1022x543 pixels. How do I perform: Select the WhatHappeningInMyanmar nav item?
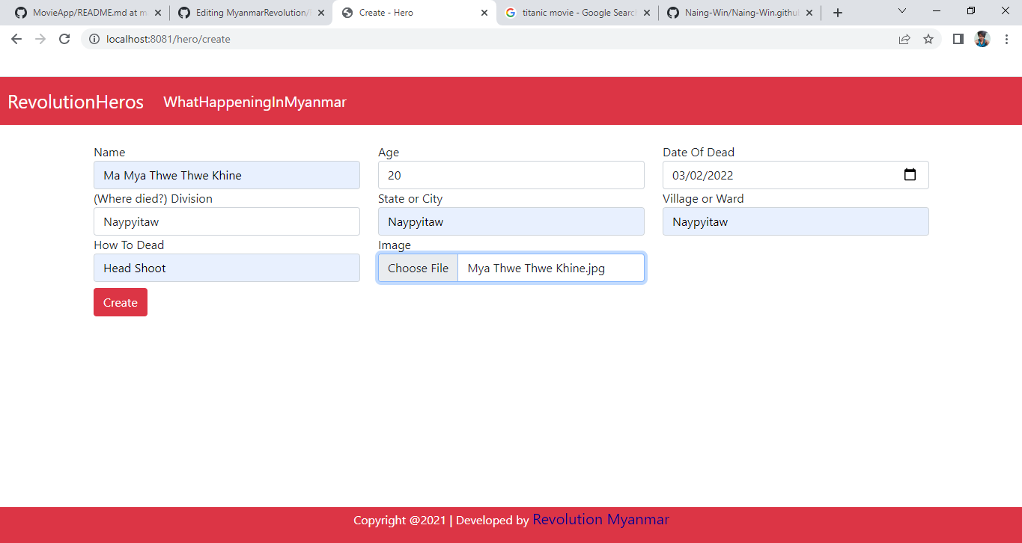click(x=255, y=102)
